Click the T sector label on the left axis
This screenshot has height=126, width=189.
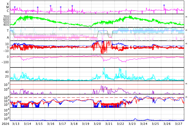click(x=8, y=31)
